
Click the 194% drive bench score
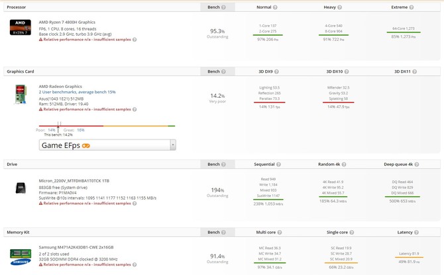point(217,190)
